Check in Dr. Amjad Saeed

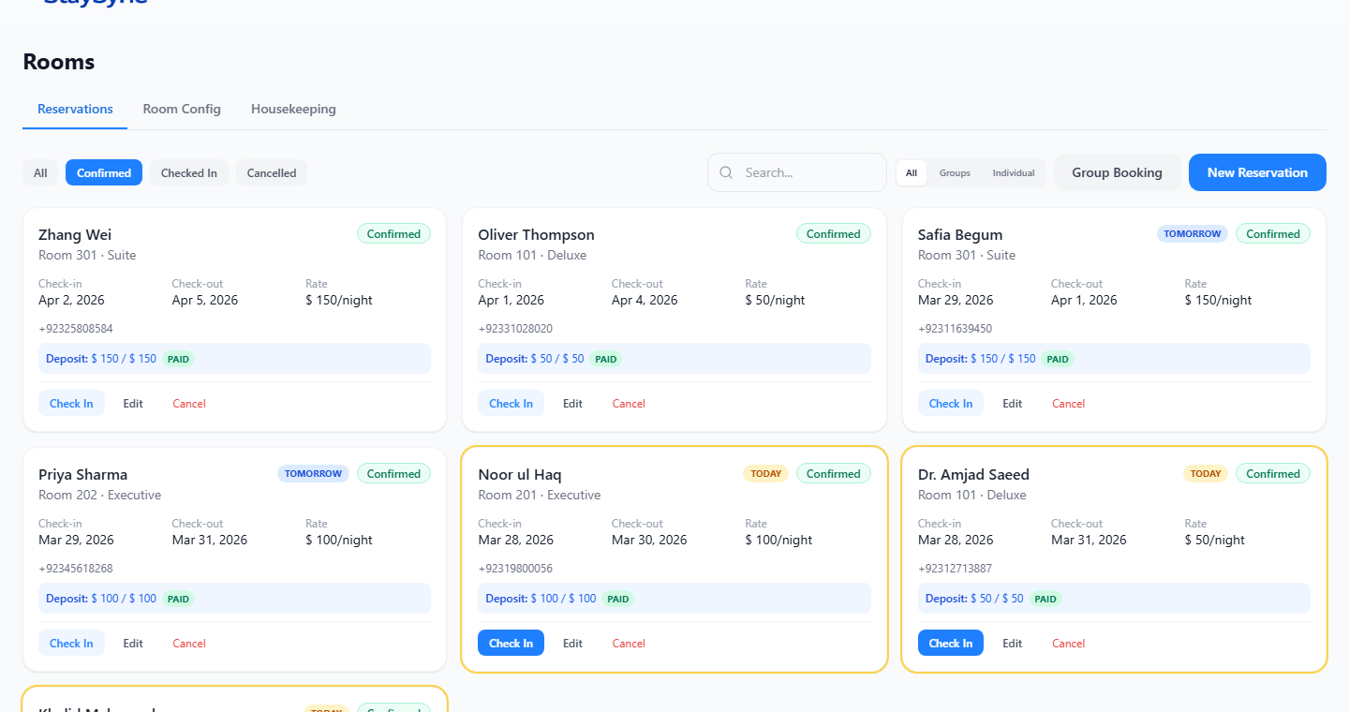[951, 644]
